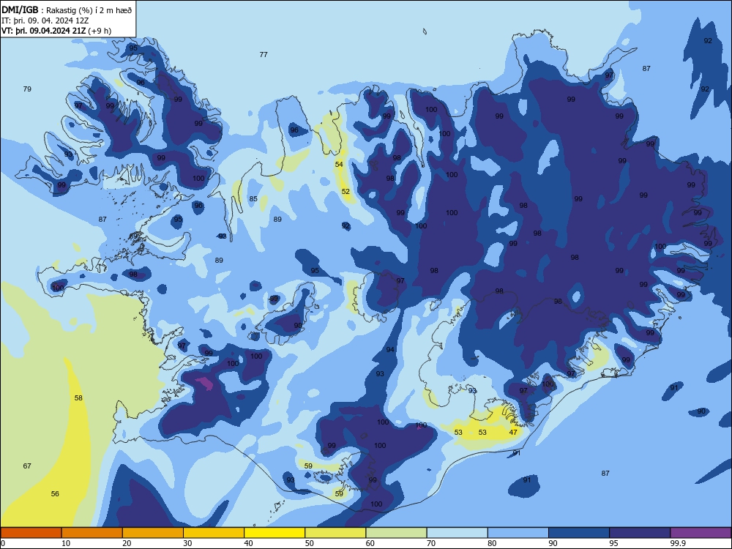The height and width of the screenshot is (549, 732).
Task: Pick the pale yellow 50–60 legend swatch
Action: 335,533
